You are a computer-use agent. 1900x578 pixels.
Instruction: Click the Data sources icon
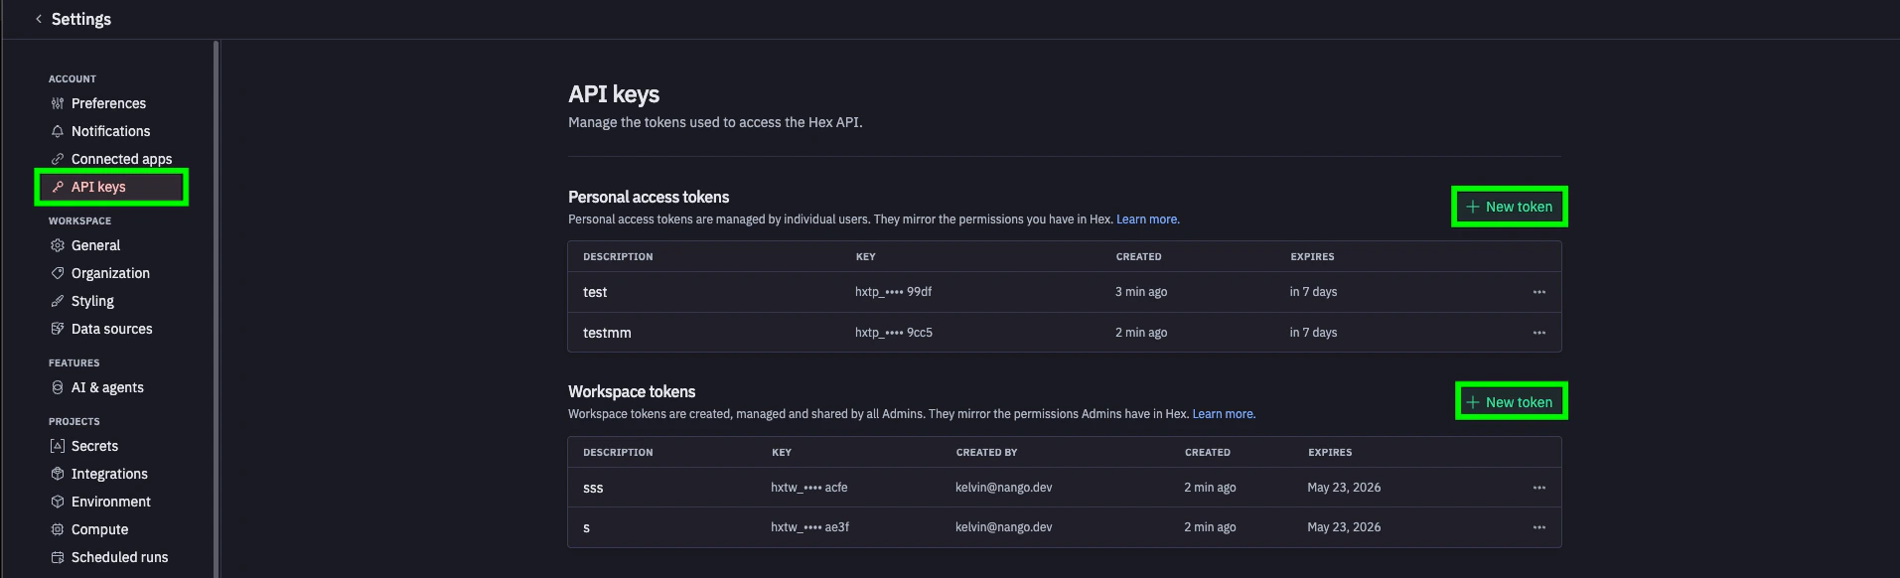click(x=58, y=329)
